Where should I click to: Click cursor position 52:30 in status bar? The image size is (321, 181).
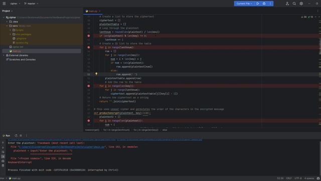point(280,178)
